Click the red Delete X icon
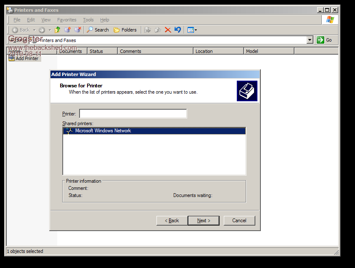This screenshot has width=355, height=268. (x=168, y=30)
